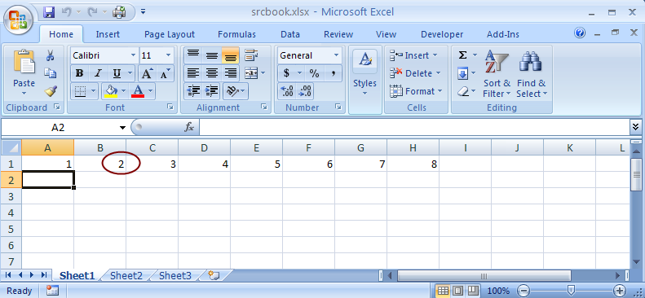Expand the formula bar with chevron
645x298 pixels.
pyautogui.click(x=636, y=127)
